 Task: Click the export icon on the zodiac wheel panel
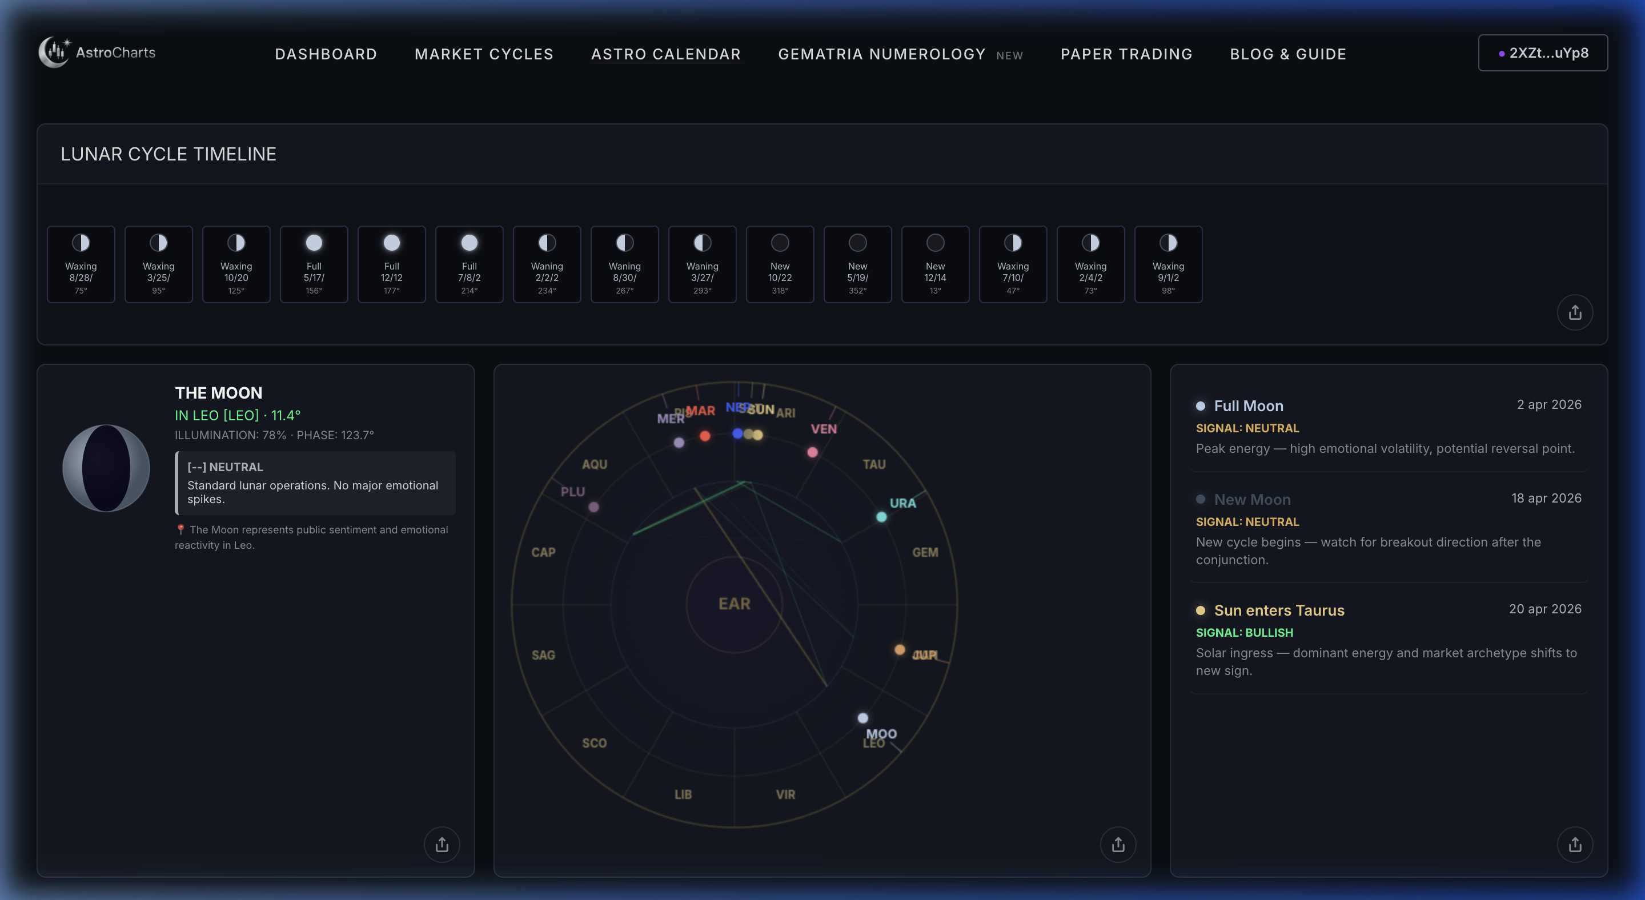1118,844
